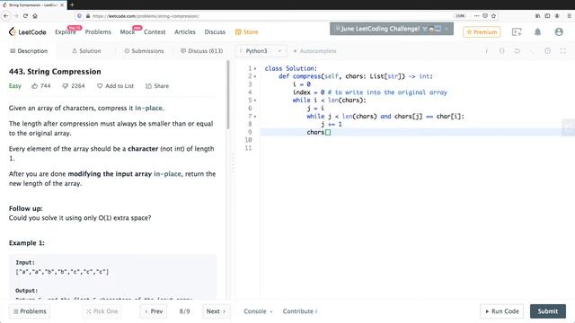Click the 150% zoom level indicator
This screenshot has height=323, width=575.
click(460, 16)
